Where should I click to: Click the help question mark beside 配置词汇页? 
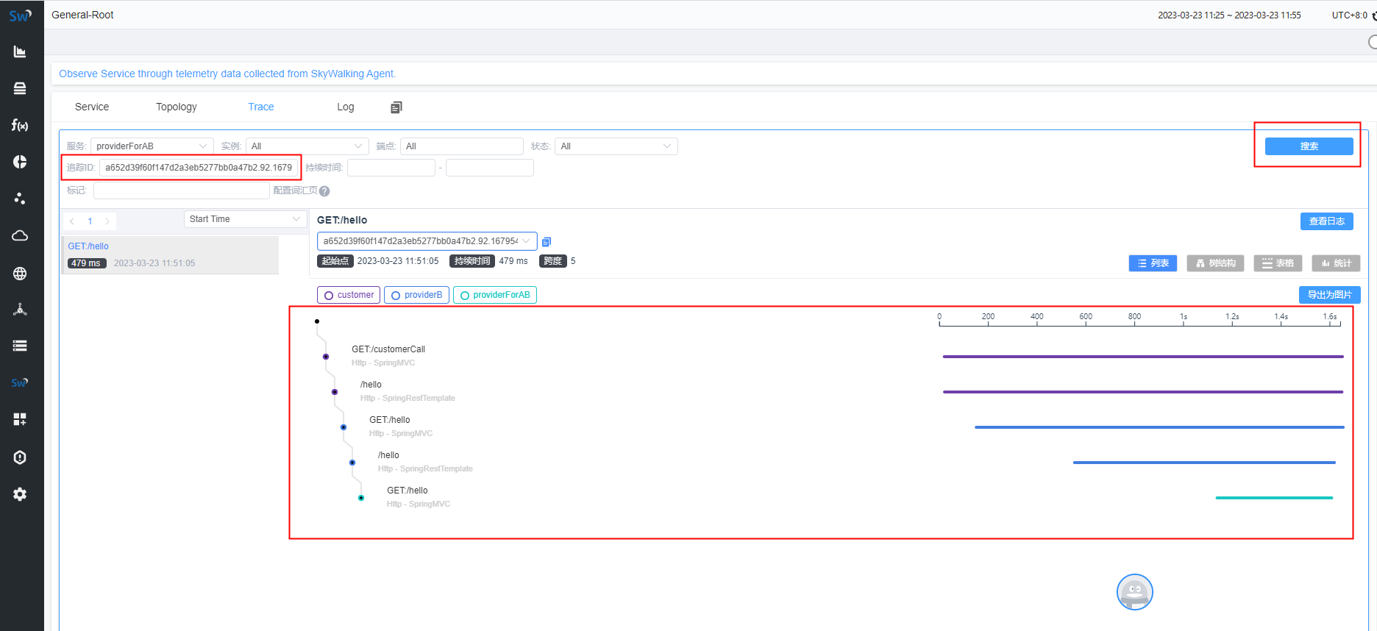click(324, 191)
